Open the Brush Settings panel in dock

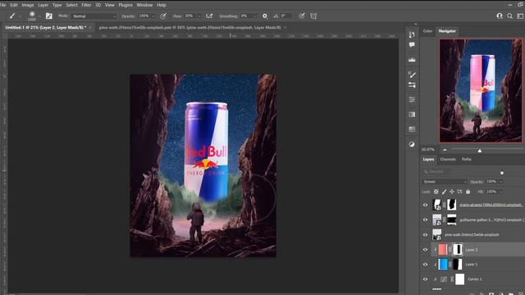click(412, 75)
